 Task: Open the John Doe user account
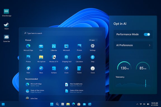pos(32,98)
